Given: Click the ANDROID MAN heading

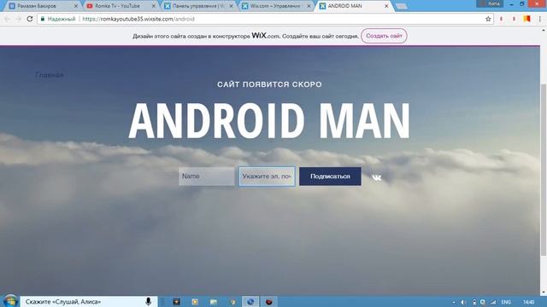Looking at the screenshot, I should click(269, 121).
